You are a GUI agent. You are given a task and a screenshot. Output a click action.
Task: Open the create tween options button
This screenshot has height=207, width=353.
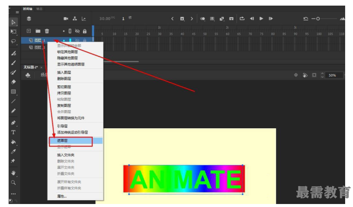coord(222,19)
